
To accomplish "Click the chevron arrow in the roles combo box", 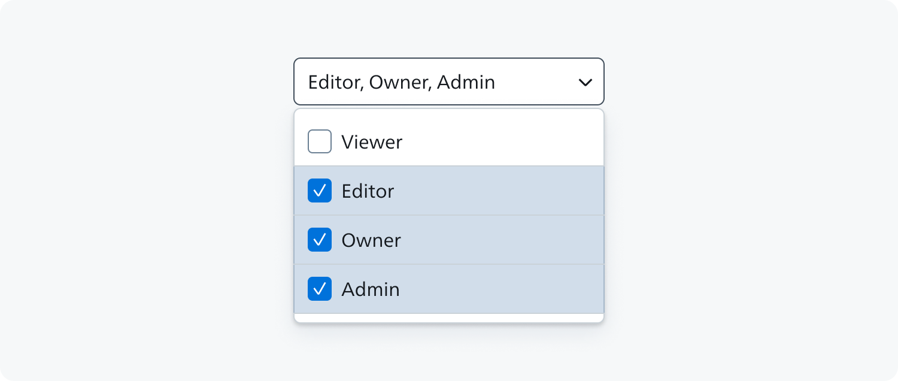I will pos(585,82).
